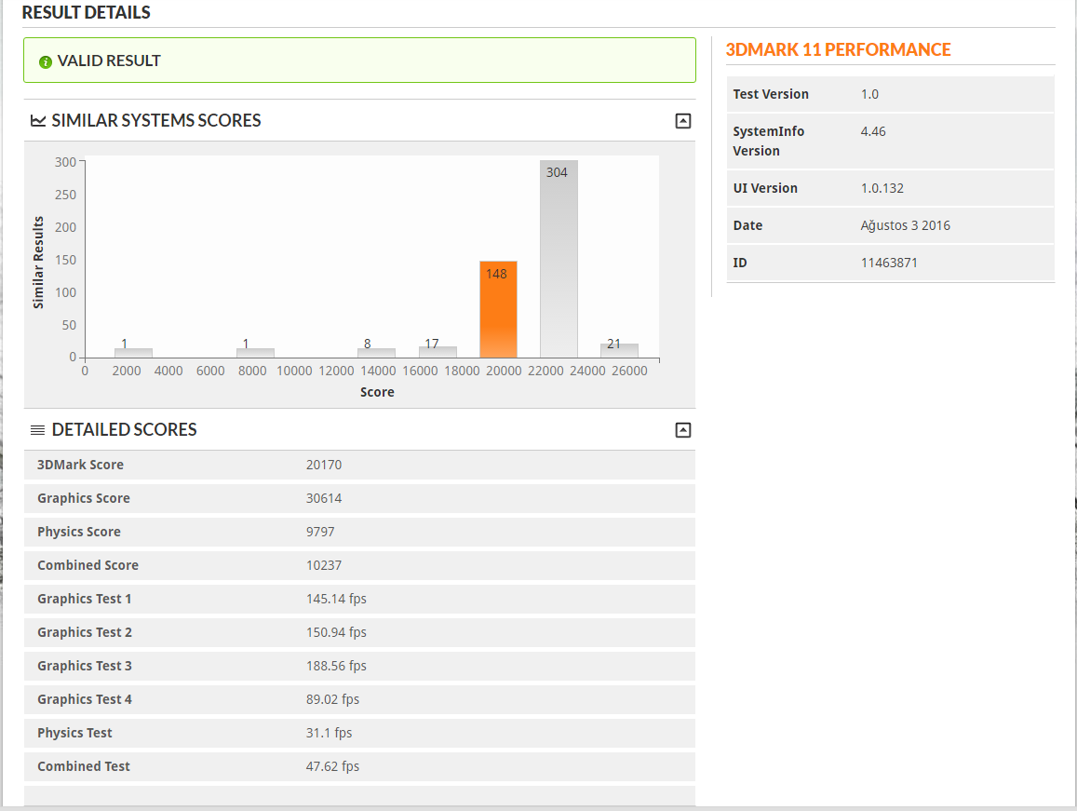This screenshot has width=1077, height=811.
Task: Click the Score x-axis title
Action: tap(377, 393)
